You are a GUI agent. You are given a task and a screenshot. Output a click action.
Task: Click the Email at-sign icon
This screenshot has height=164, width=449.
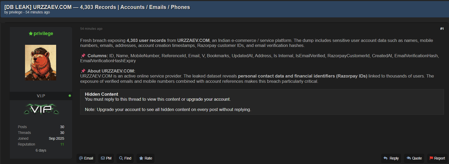tap(81, 158)
